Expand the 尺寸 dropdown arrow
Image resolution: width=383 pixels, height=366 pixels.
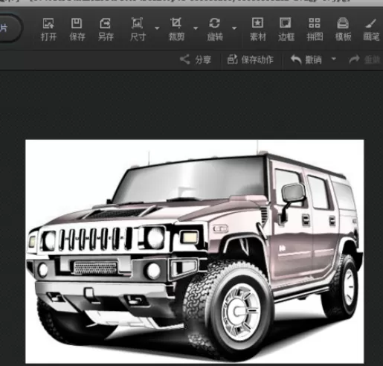point(157,28)
